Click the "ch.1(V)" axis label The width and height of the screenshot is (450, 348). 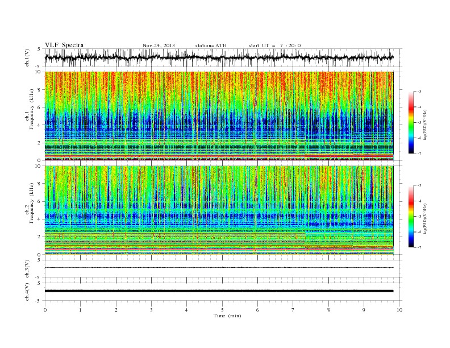pos(27,57)
